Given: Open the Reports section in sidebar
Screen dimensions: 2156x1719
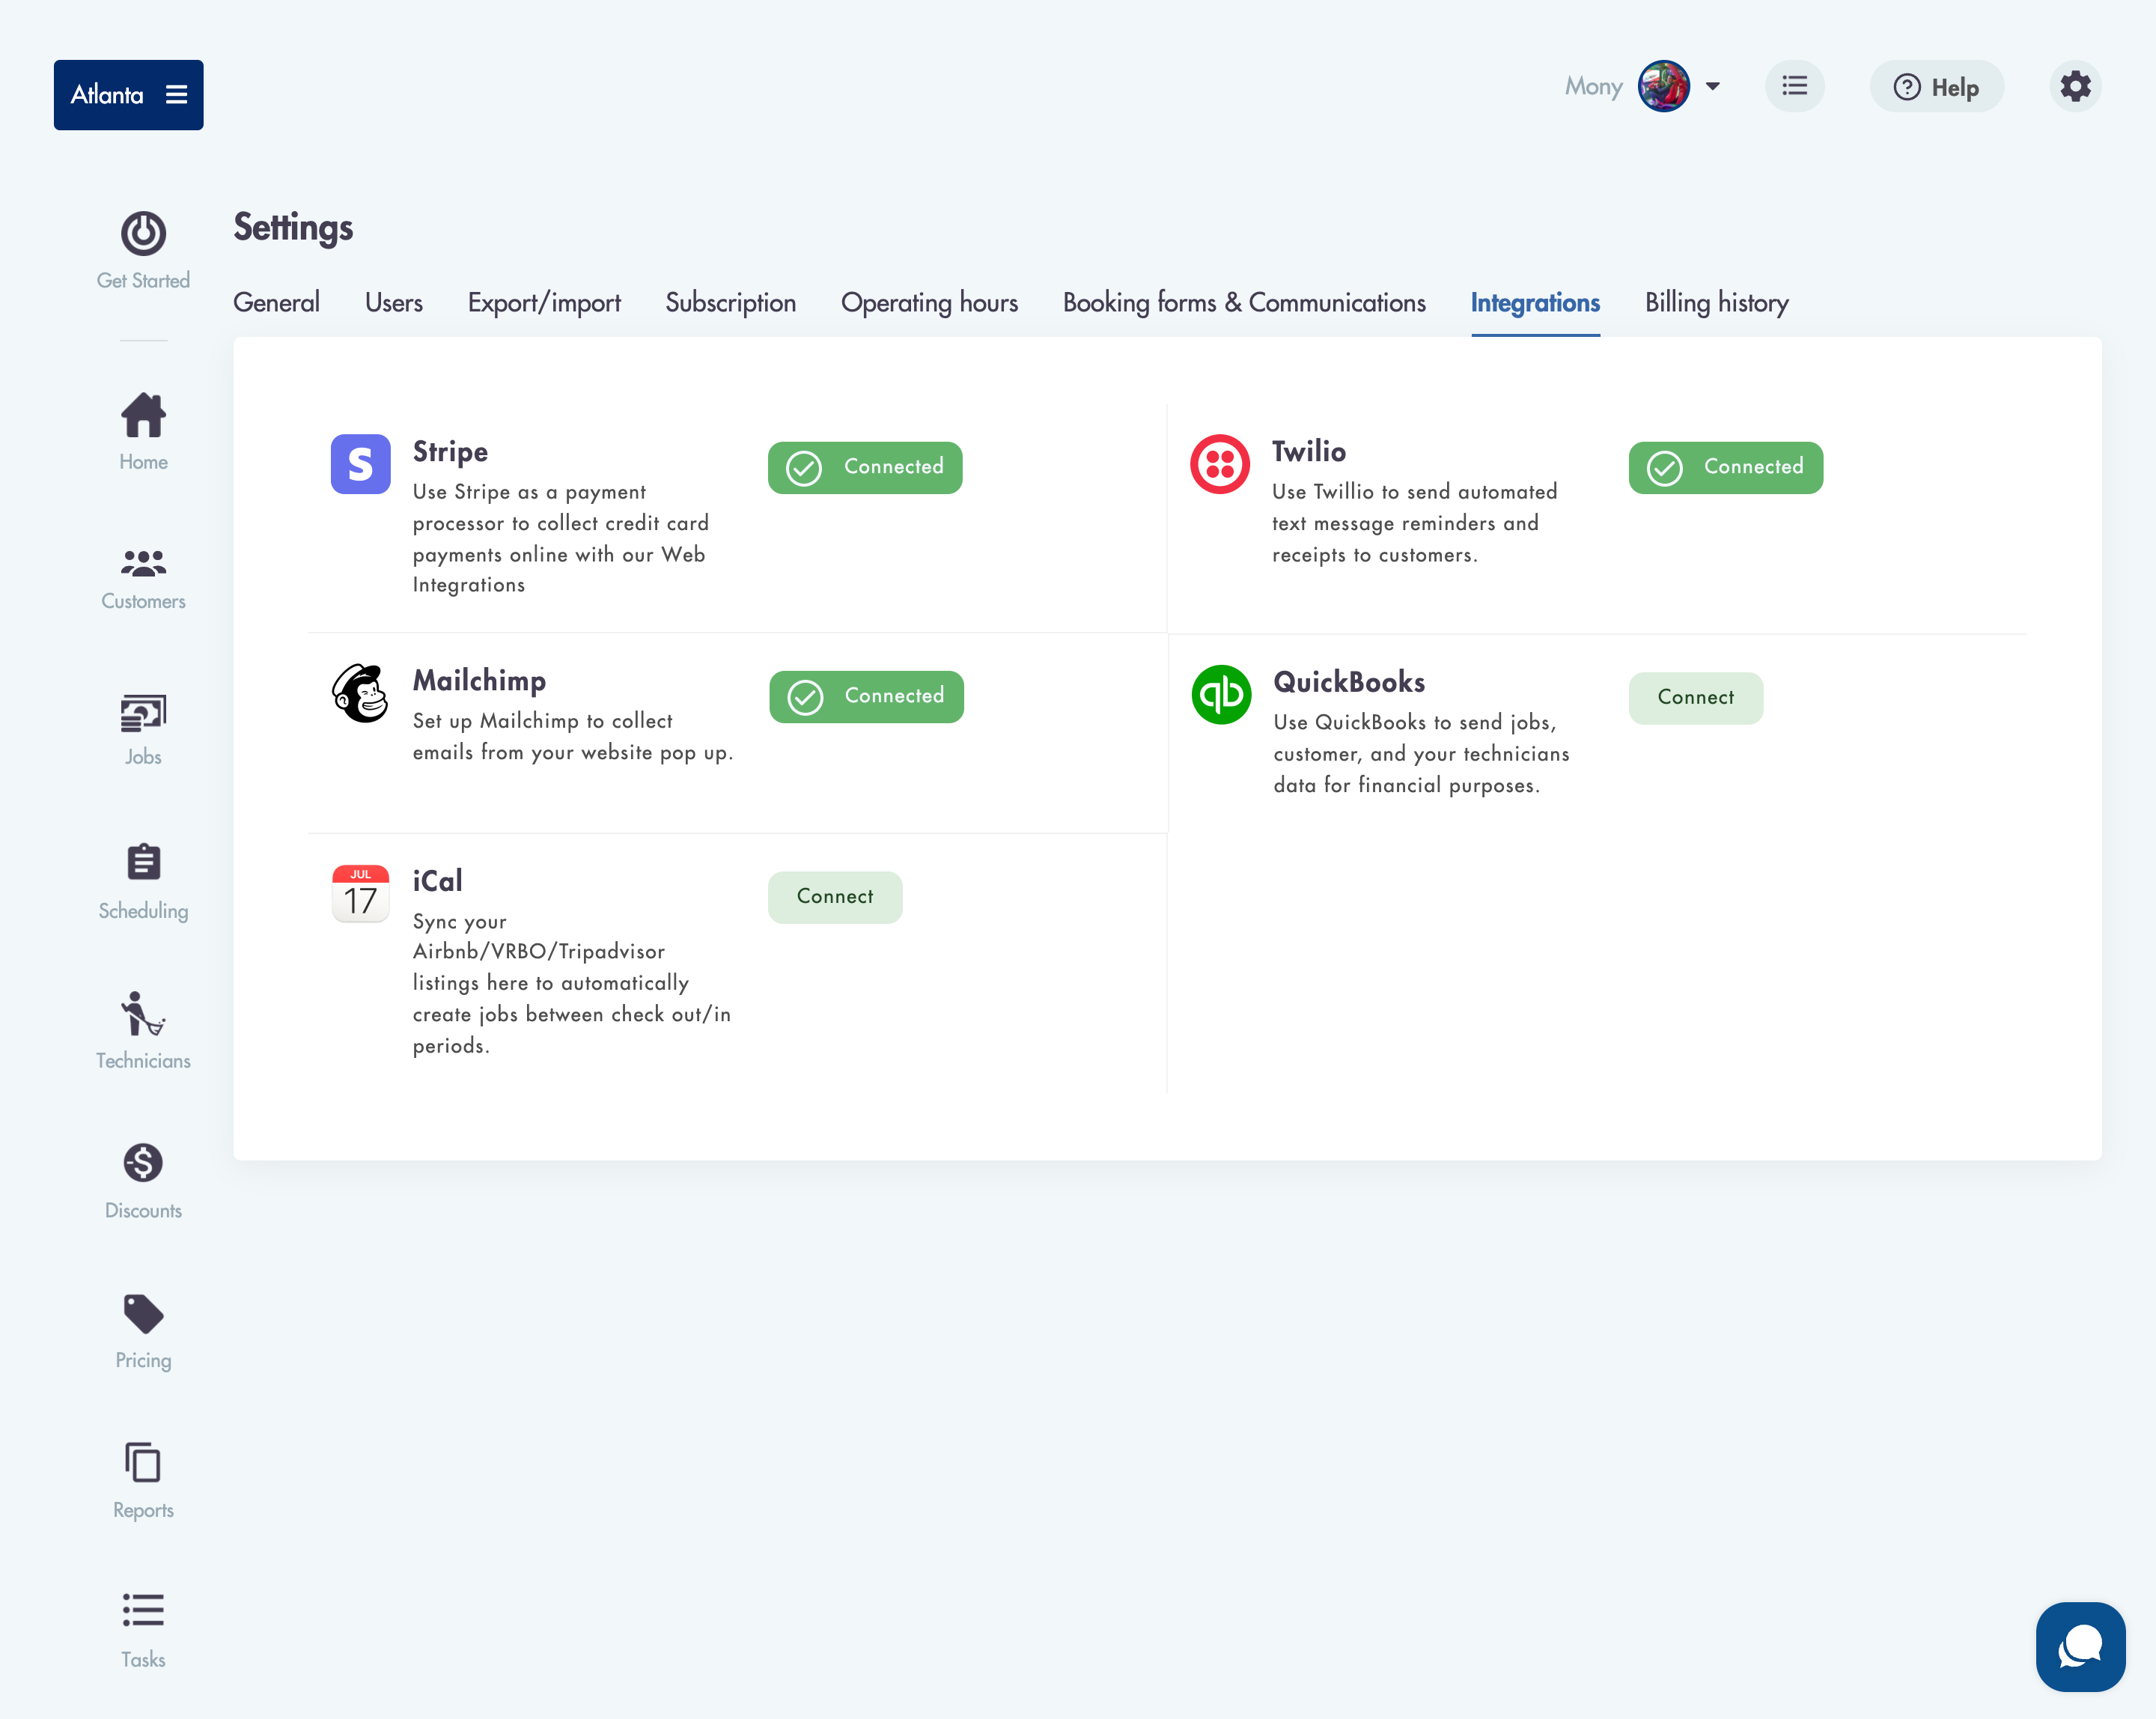Looking at the screenshot, I should [143, 1461].
